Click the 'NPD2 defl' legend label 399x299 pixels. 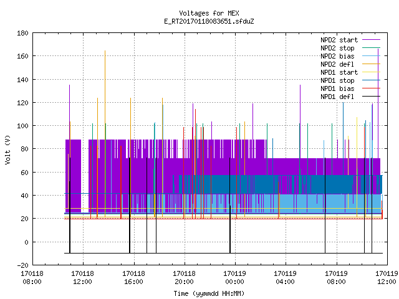click(337, 64)
